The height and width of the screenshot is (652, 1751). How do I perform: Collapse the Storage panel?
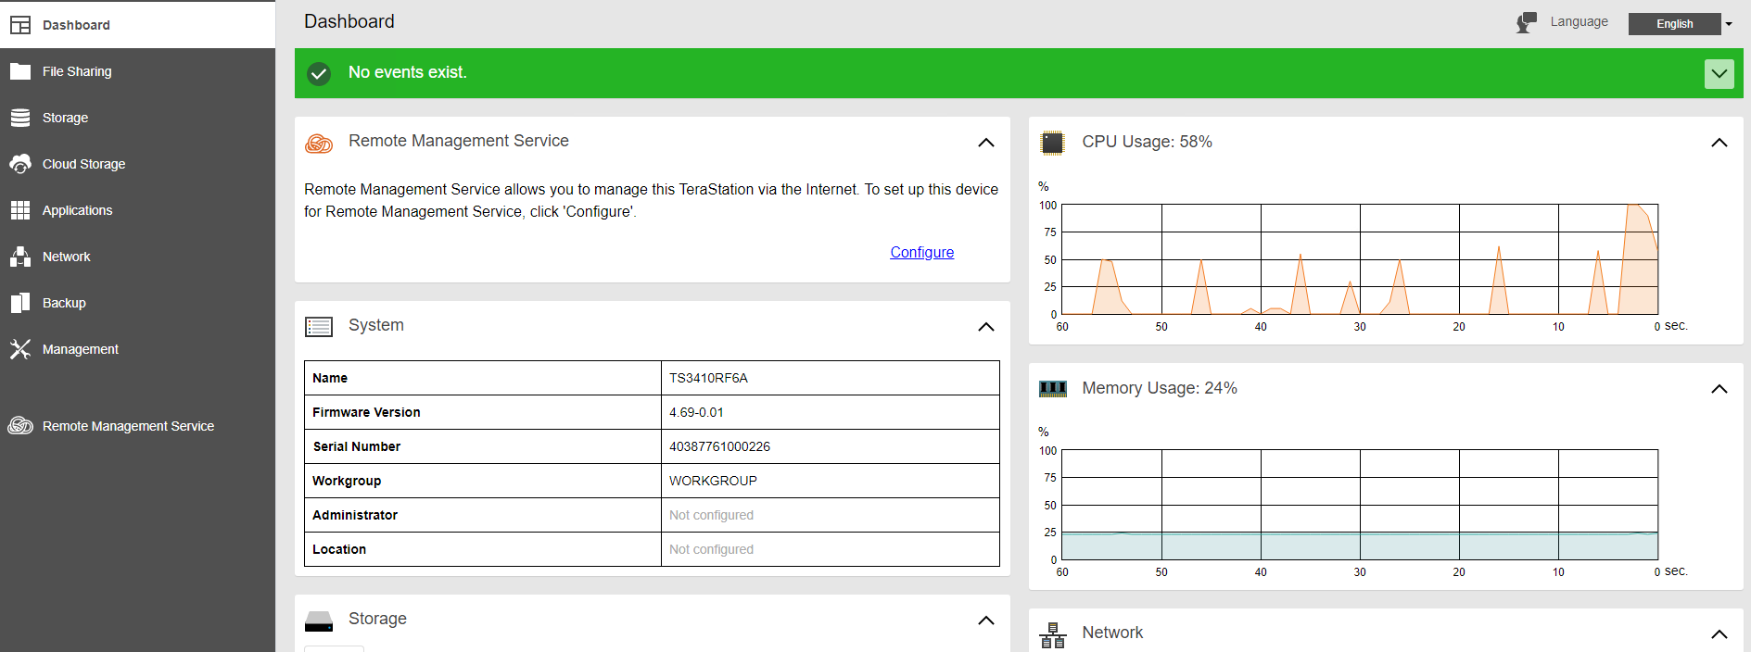[985, 621]
